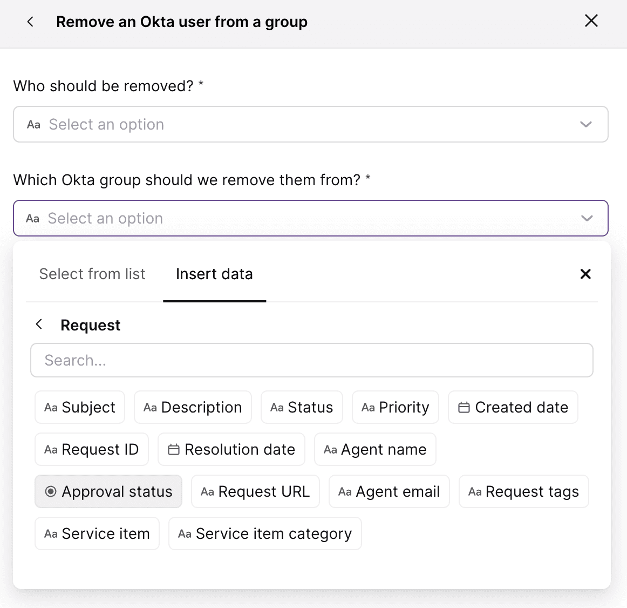The height and width of the screenshot is (608, 627).
Task: Go back from the Request data list
Action: pyautogui.click(x=39, y=324)
